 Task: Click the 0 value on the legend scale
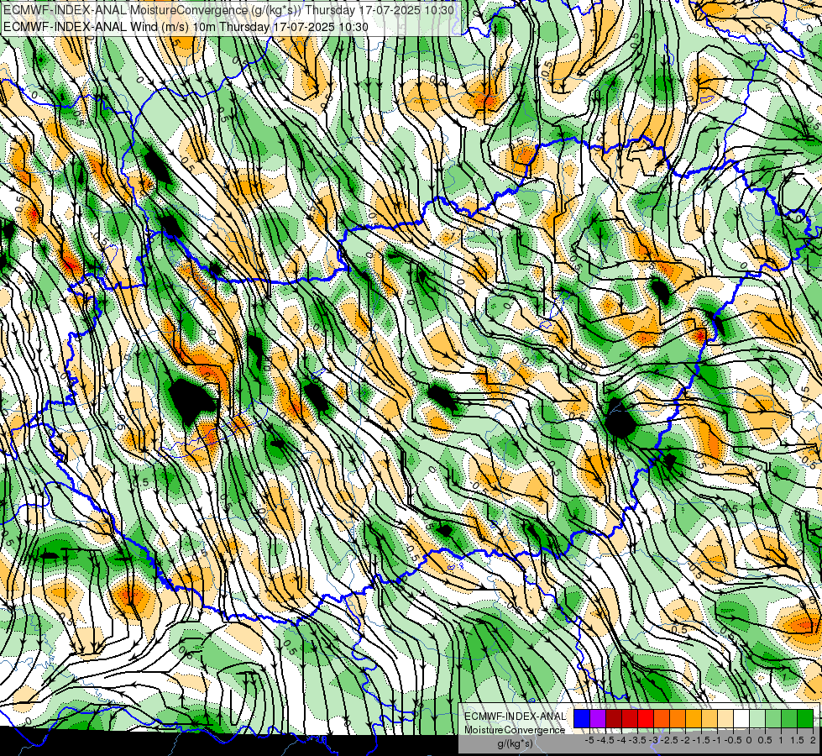tap(749, 740)
